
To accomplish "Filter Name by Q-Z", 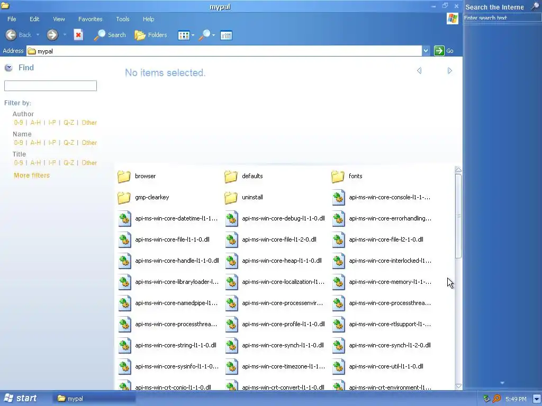I will pyautogui.click(x=69, y=143).
